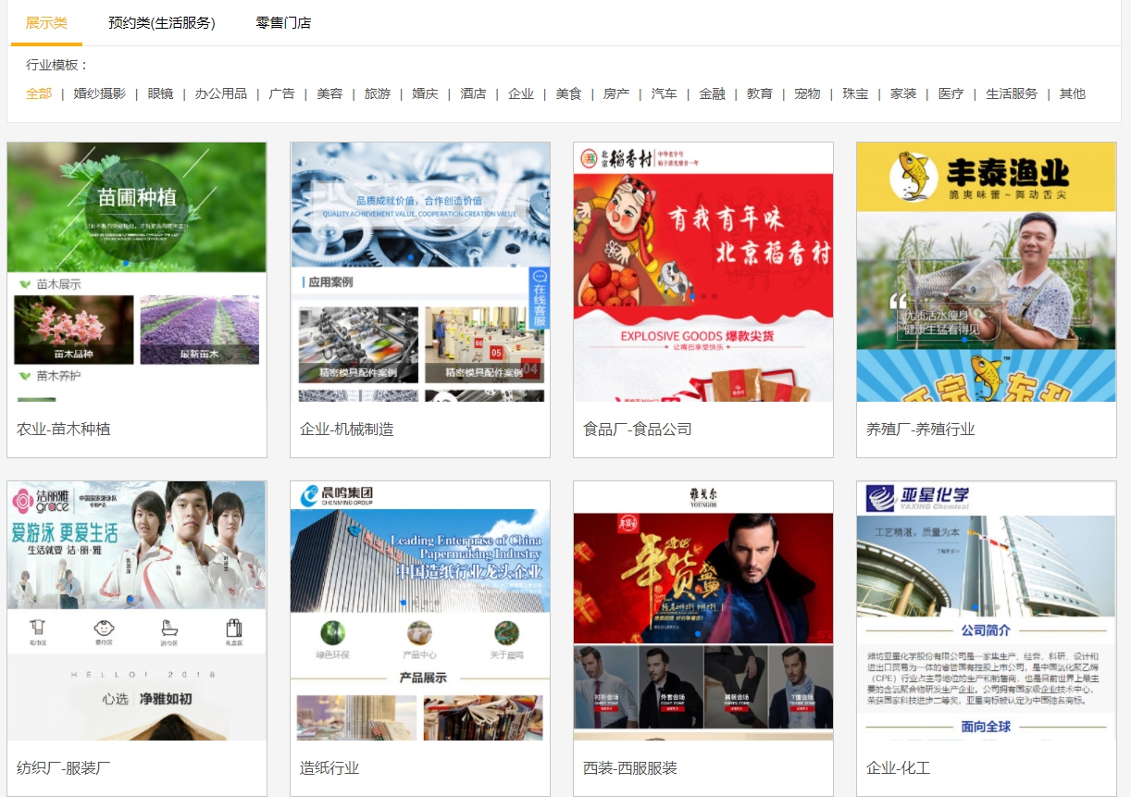Select the 全部 industry filter

[39, 93]
